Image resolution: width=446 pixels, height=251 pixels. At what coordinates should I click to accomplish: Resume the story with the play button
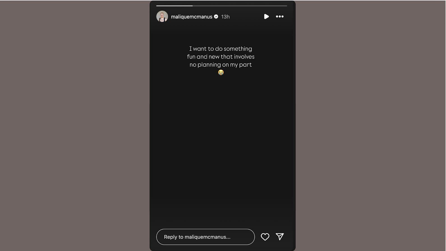tap(266, 17)
